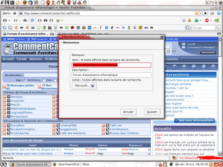Launch Thunderbird from top panel icon
Image resolution: width=223 pixels, height=167 pixels.
(x=30, y=2)
